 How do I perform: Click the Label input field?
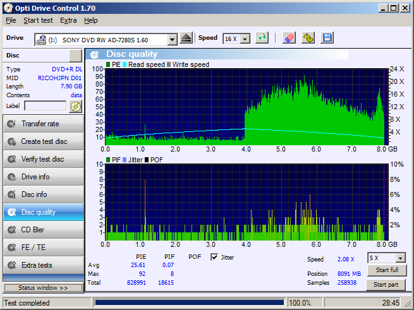coord(46,106)
